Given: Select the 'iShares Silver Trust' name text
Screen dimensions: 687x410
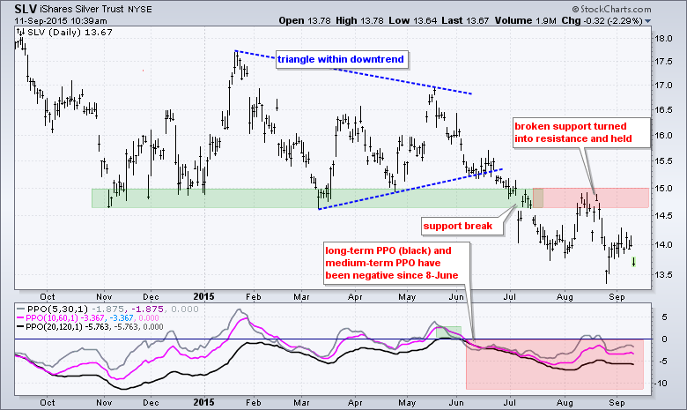Looking at the screenshot, I should point(83,9).
